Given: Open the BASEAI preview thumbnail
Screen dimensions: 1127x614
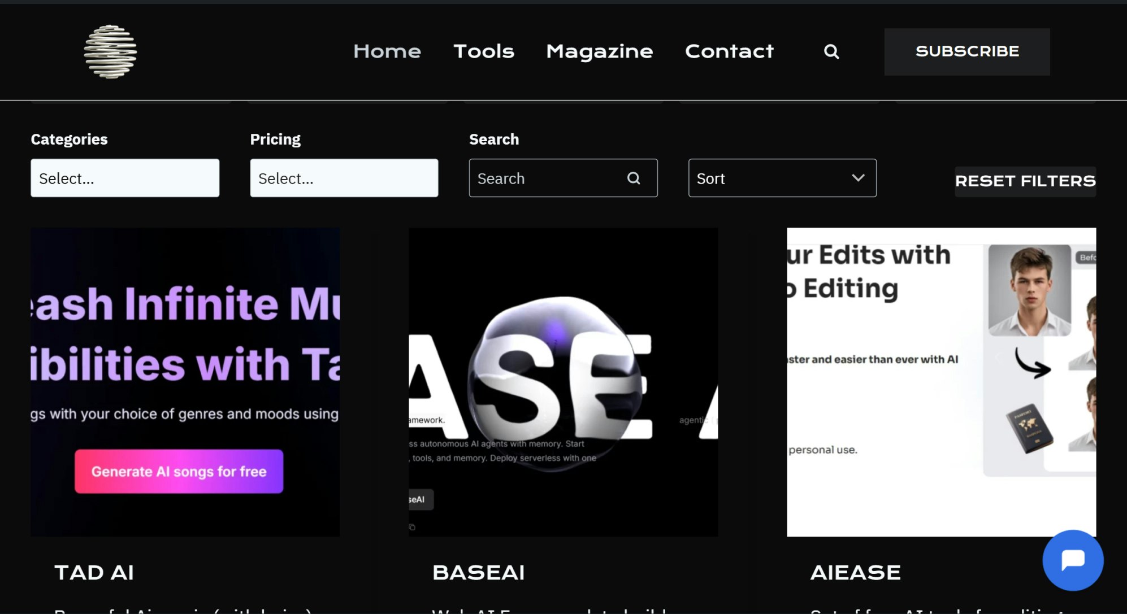Looking at the screenshot, I should coord(563,382).
